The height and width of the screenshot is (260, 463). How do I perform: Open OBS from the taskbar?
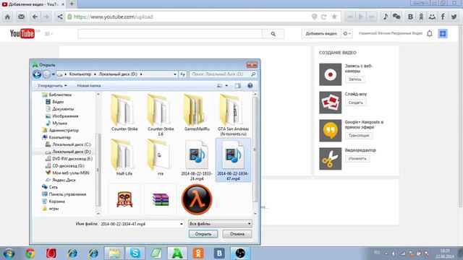tap(240, 253)
